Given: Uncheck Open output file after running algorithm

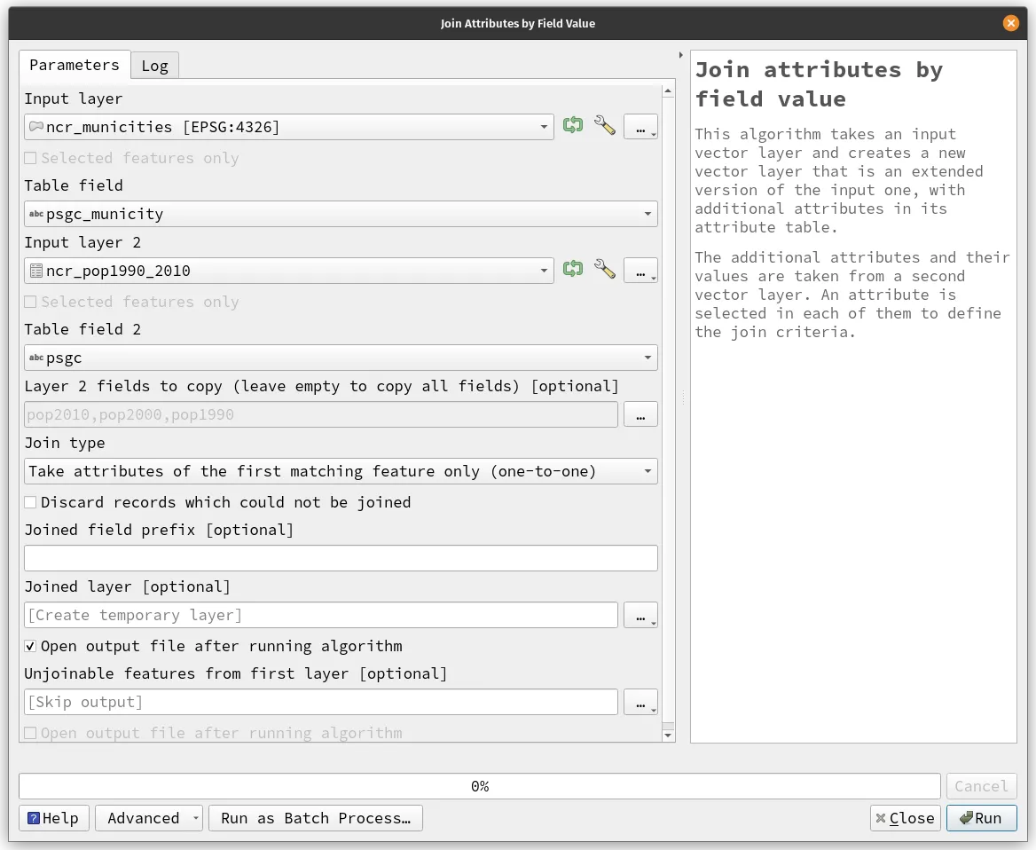Looking at the screenshot, I should [x=31, y=646].
